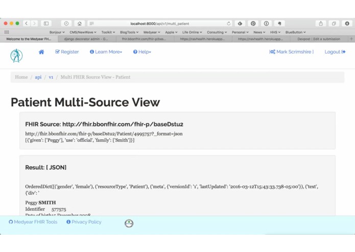The image size is (355, 252).
Task: Click the diamond-shaped extension icon
Action: (240, 23)
